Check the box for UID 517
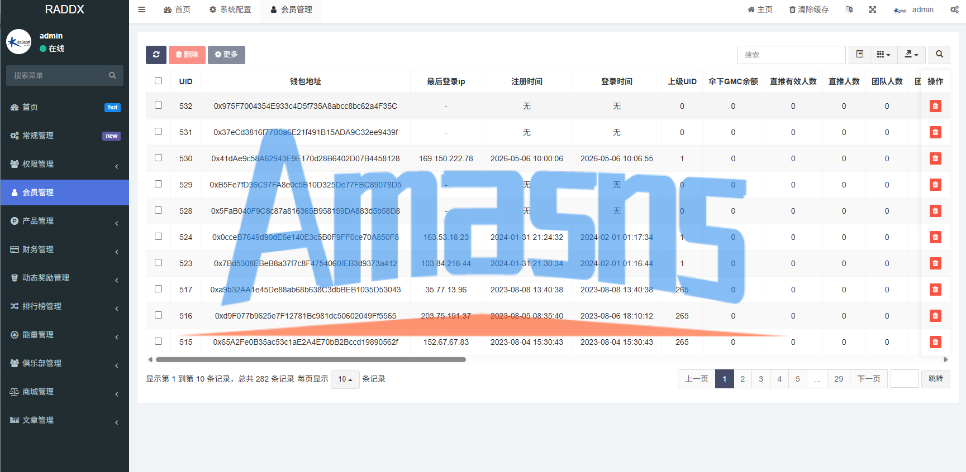This screenshot has height=472, width=966. 159,289
